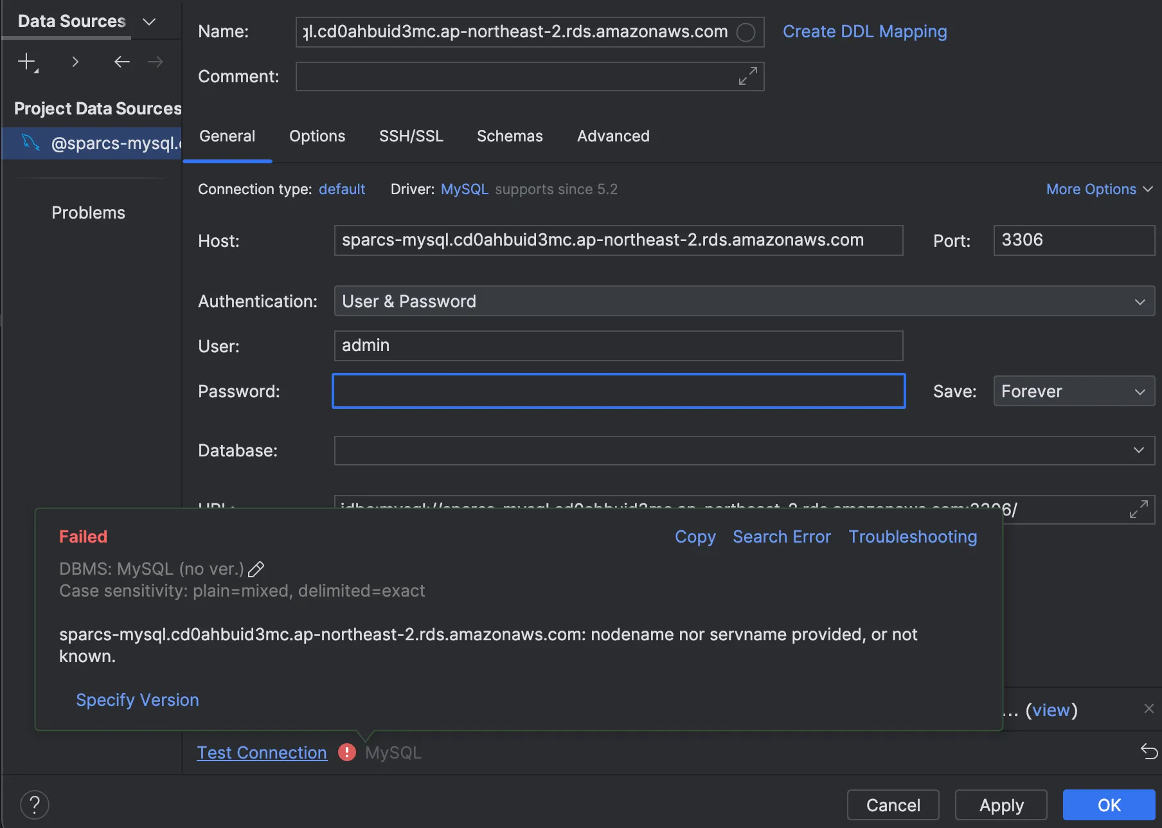Click the color circle in Name field
The width and height of the screenshot is (1162, 828).
(746, 32)
